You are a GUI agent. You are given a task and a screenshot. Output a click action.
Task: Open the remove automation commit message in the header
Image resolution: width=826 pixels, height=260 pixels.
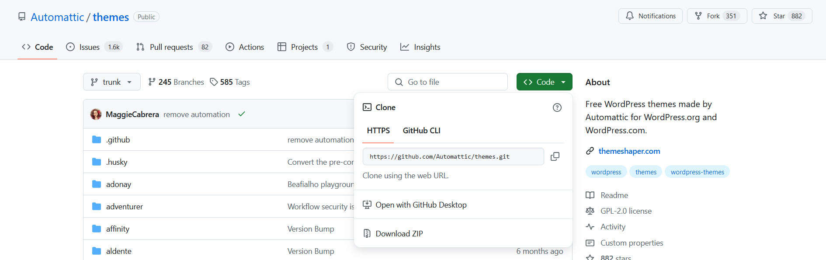click(196, 114)
